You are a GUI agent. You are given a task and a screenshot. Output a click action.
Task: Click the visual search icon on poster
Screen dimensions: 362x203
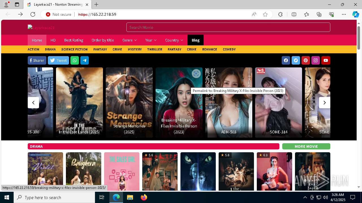click(196, 74)
